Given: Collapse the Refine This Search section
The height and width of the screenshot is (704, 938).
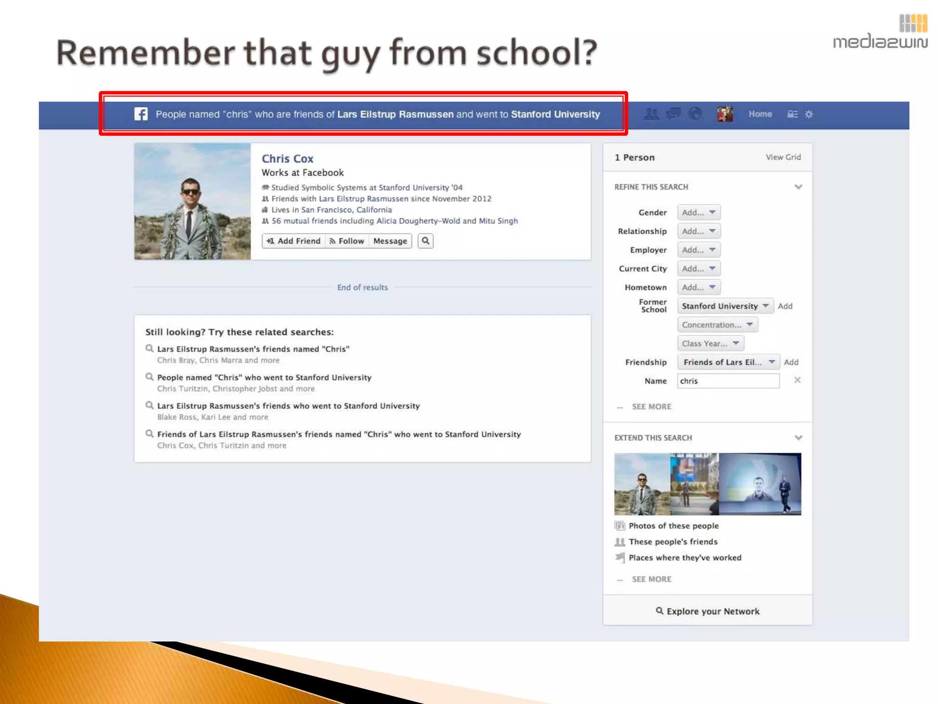Looking at the screenshot, I should click(x=798, y=187).
